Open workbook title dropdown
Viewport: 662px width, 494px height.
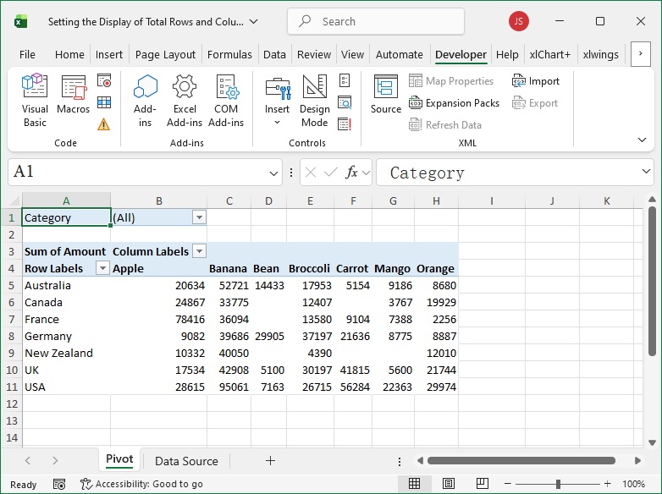point(253,21)
